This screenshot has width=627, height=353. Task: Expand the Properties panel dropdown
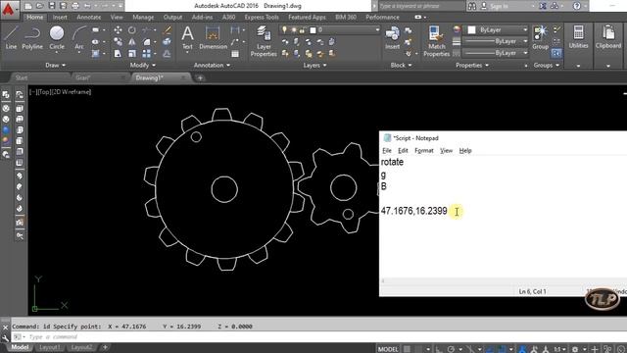point(472,65)
